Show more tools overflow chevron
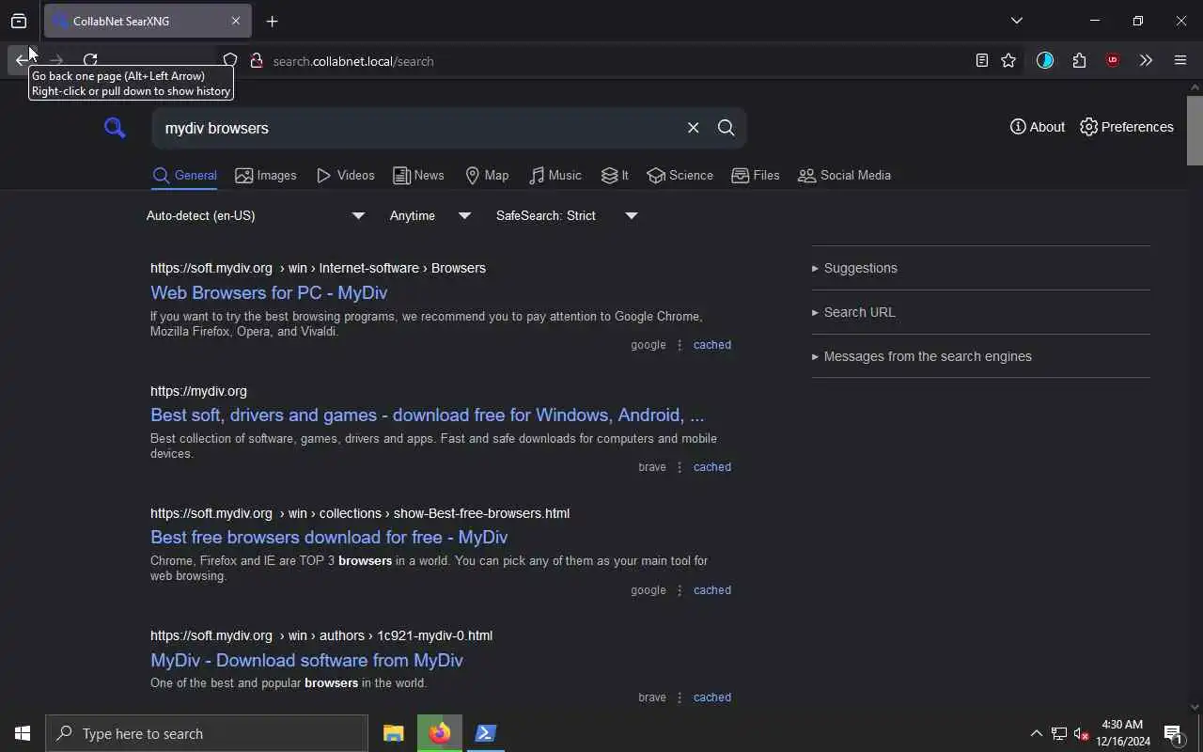1203x752 pixels. [x=1146, y=60]
